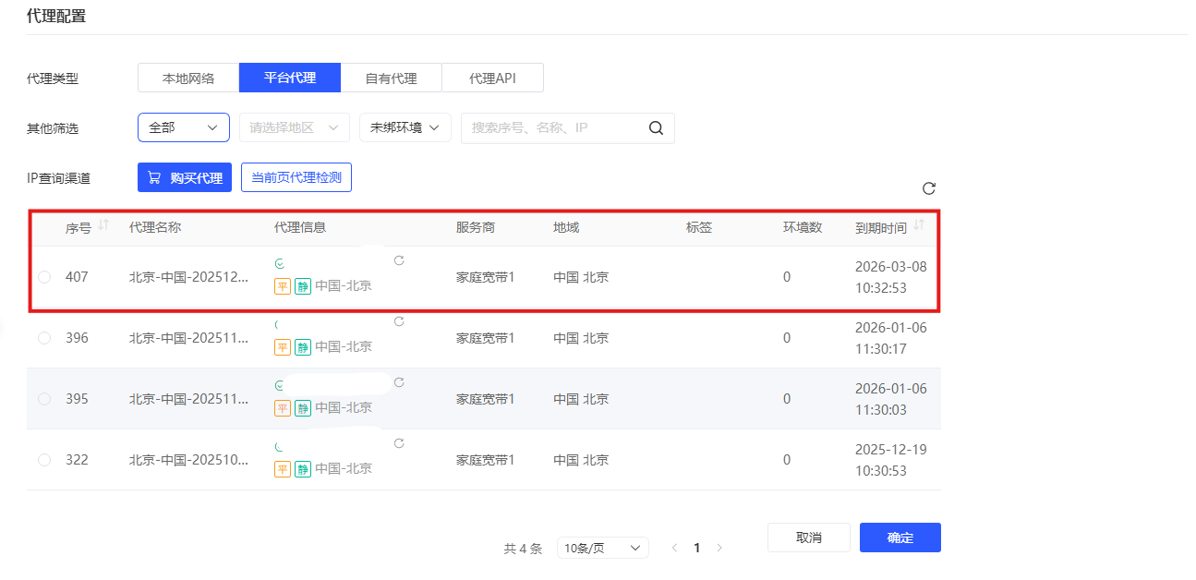Click the refresh icon in row 407's 代理信息 column

click(399, 260)
